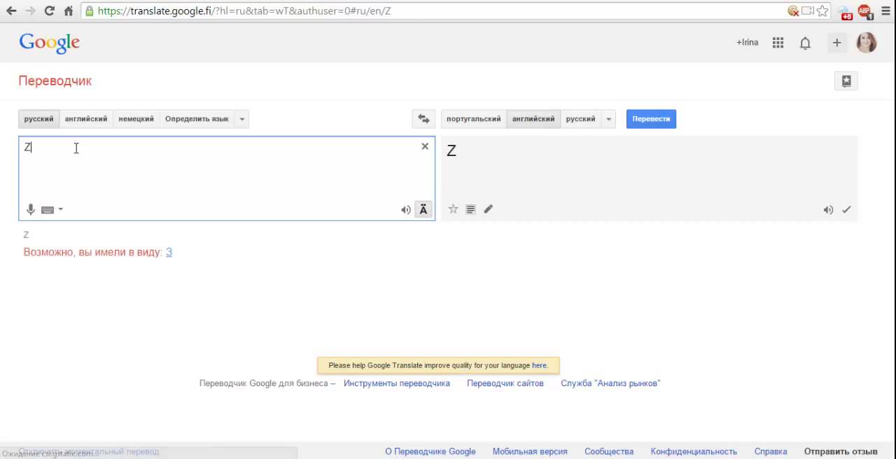Expand target language list dropdown
Viewport: 896px width, 459px height.
tap(609, 119)
